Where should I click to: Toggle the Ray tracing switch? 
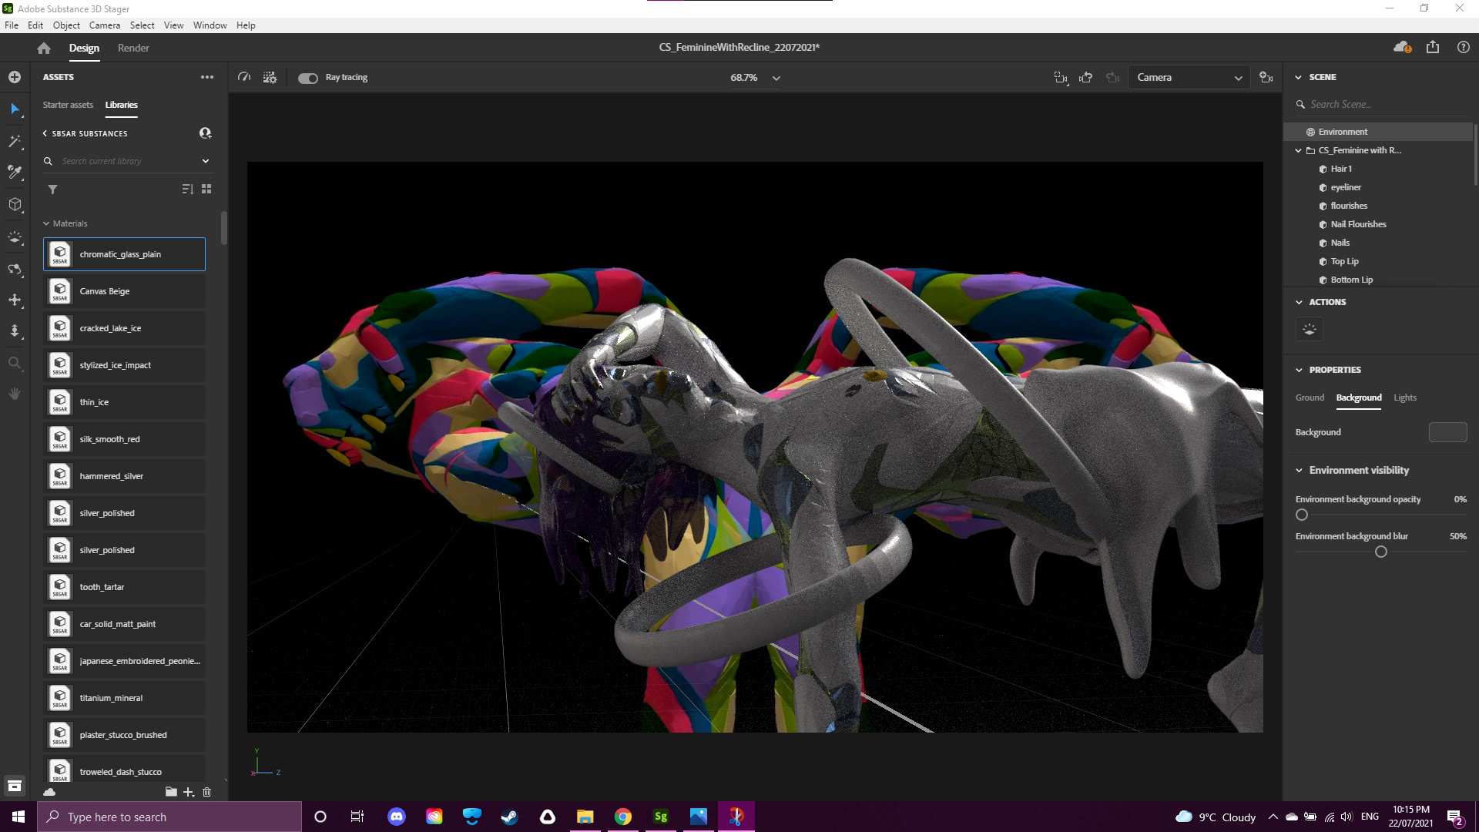coord(307,78)
